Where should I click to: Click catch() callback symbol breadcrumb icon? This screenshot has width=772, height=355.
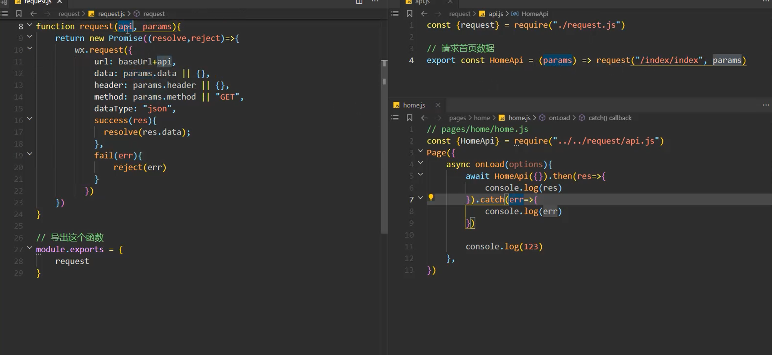pos(582,118)
